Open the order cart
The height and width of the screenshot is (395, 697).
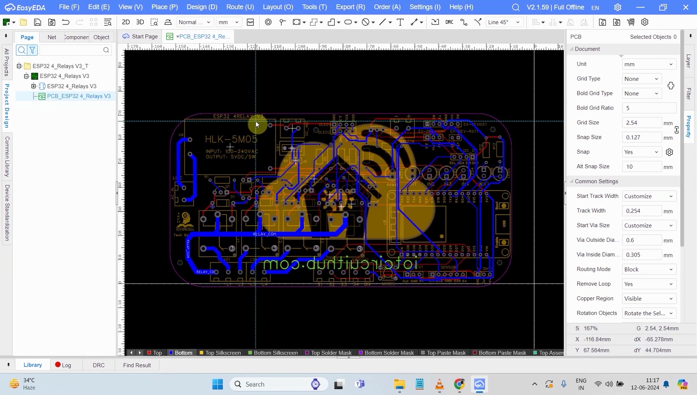(x=631, y=22)
